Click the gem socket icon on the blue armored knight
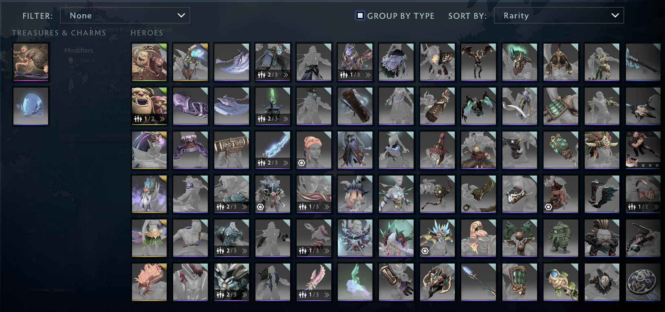 point(260,207)
